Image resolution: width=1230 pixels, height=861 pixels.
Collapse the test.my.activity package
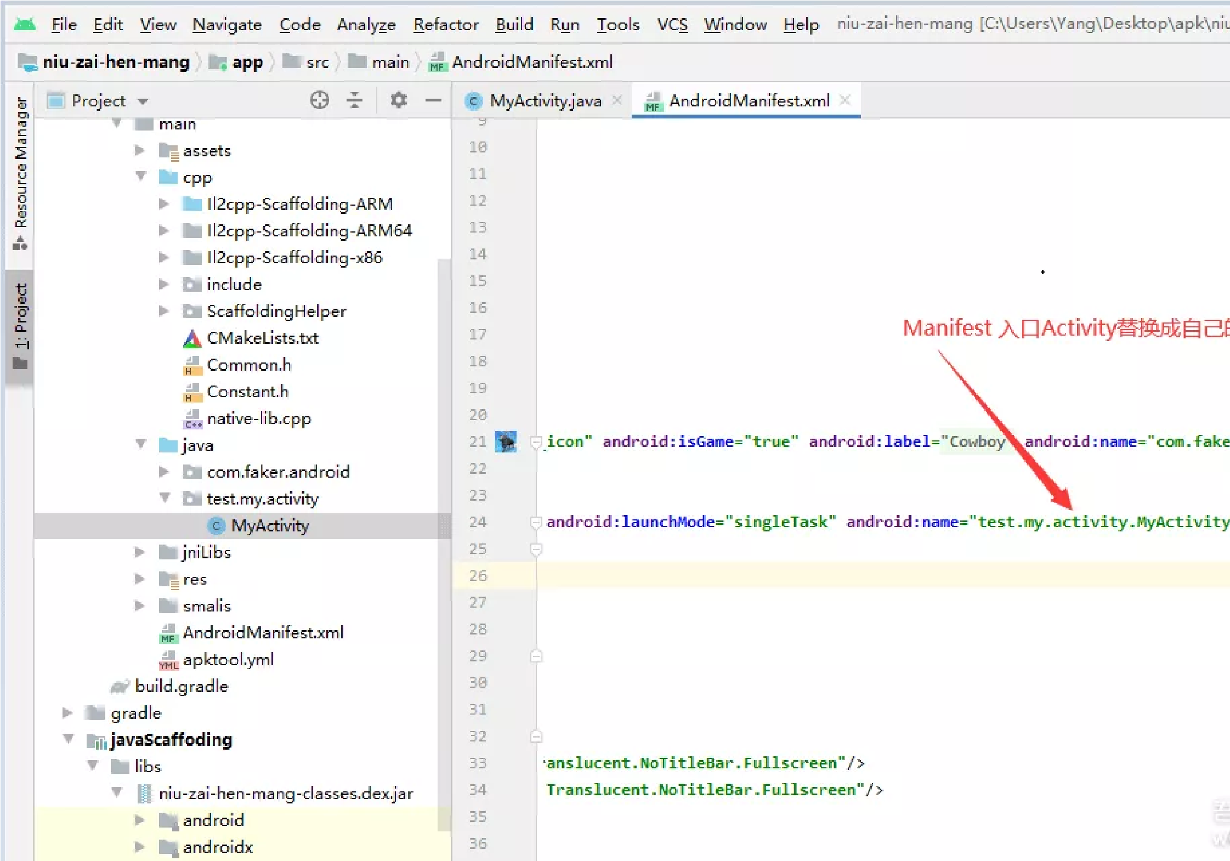pos(165,498)
